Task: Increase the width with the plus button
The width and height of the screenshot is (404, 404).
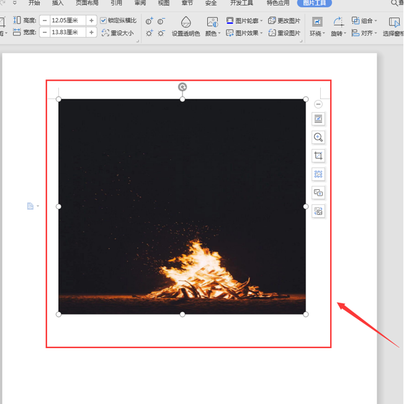Action: tap(91, 32)
